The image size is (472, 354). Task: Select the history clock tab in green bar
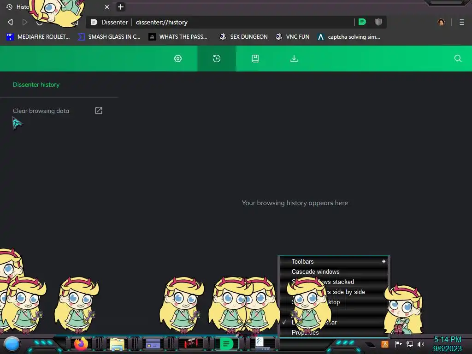coord(217,59)
